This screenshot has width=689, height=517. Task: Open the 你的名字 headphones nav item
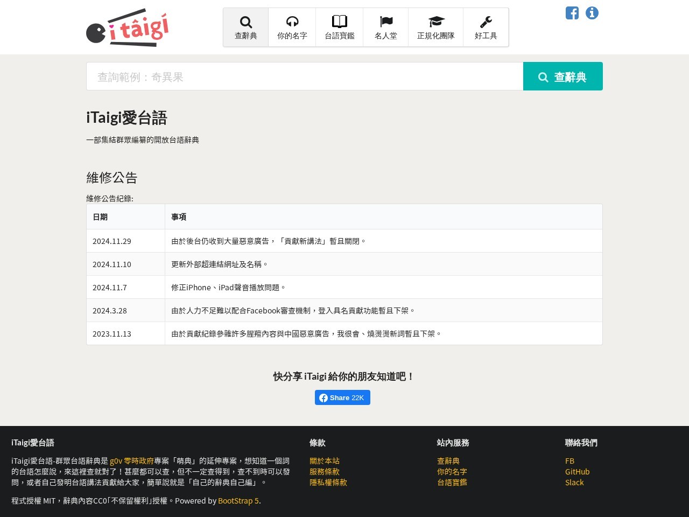292,27
